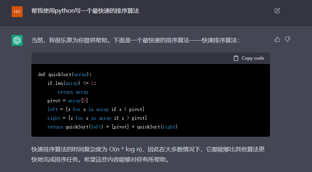Click the edit message pencil icon
Viewport: 312px width, 172px height.
click(277, 11)
